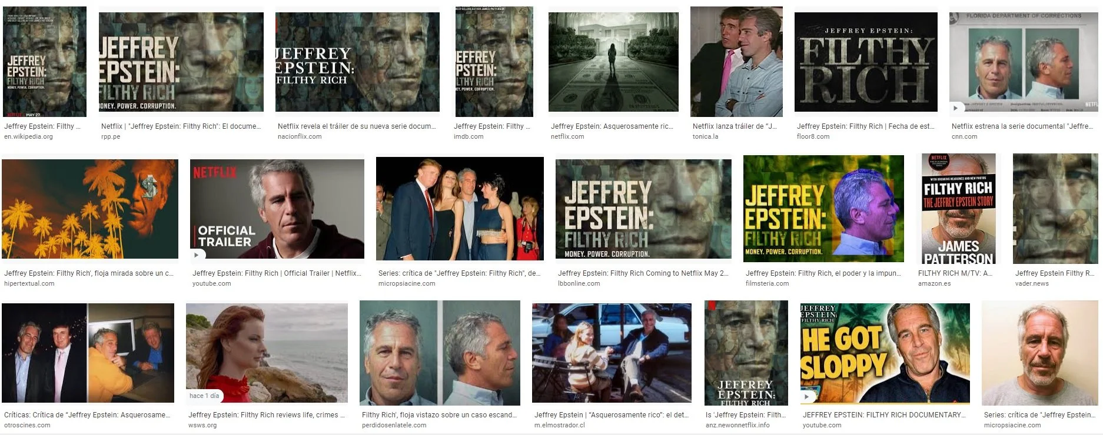The image size is (1103, 435).
Task: Click the play icon on the 'He Got Sloppy' thumbnail
Action: 807,396
